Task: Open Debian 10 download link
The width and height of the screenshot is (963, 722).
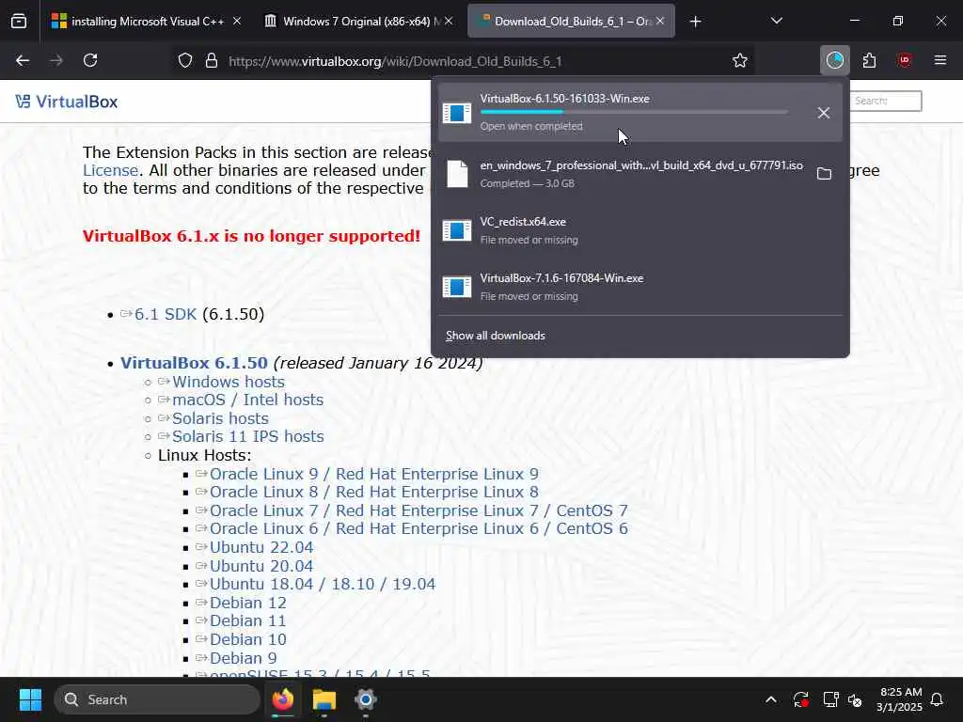Action: point(248,639)
